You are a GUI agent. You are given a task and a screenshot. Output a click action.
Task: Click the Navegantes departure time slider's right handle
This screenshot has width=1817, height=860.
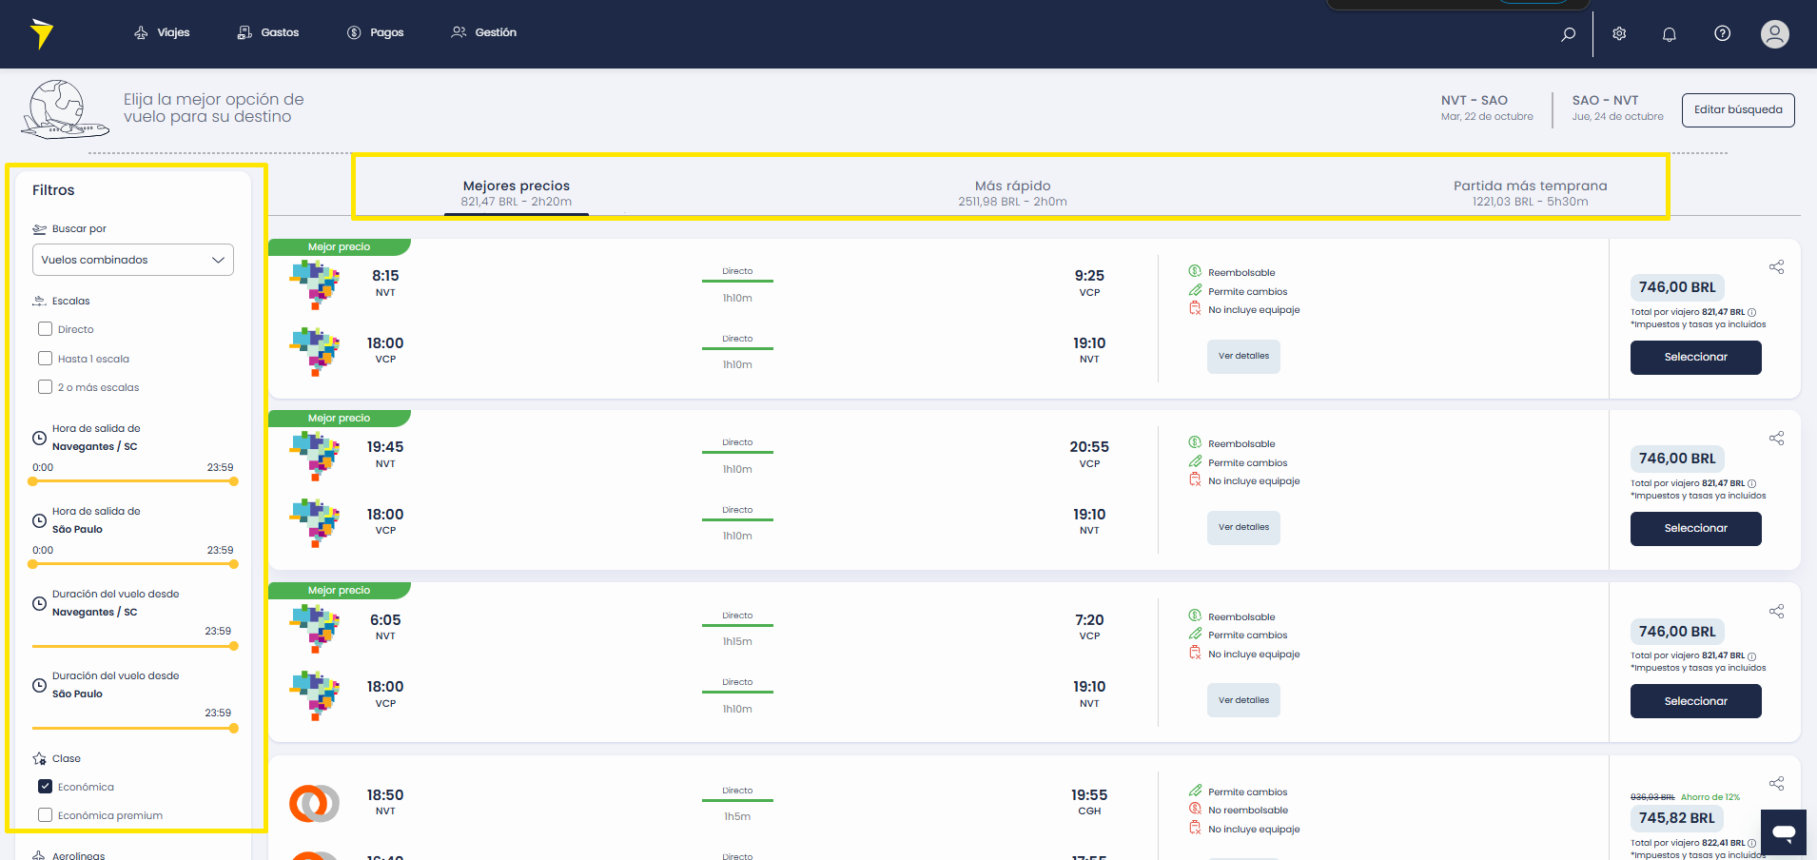[x=234, y=481]
